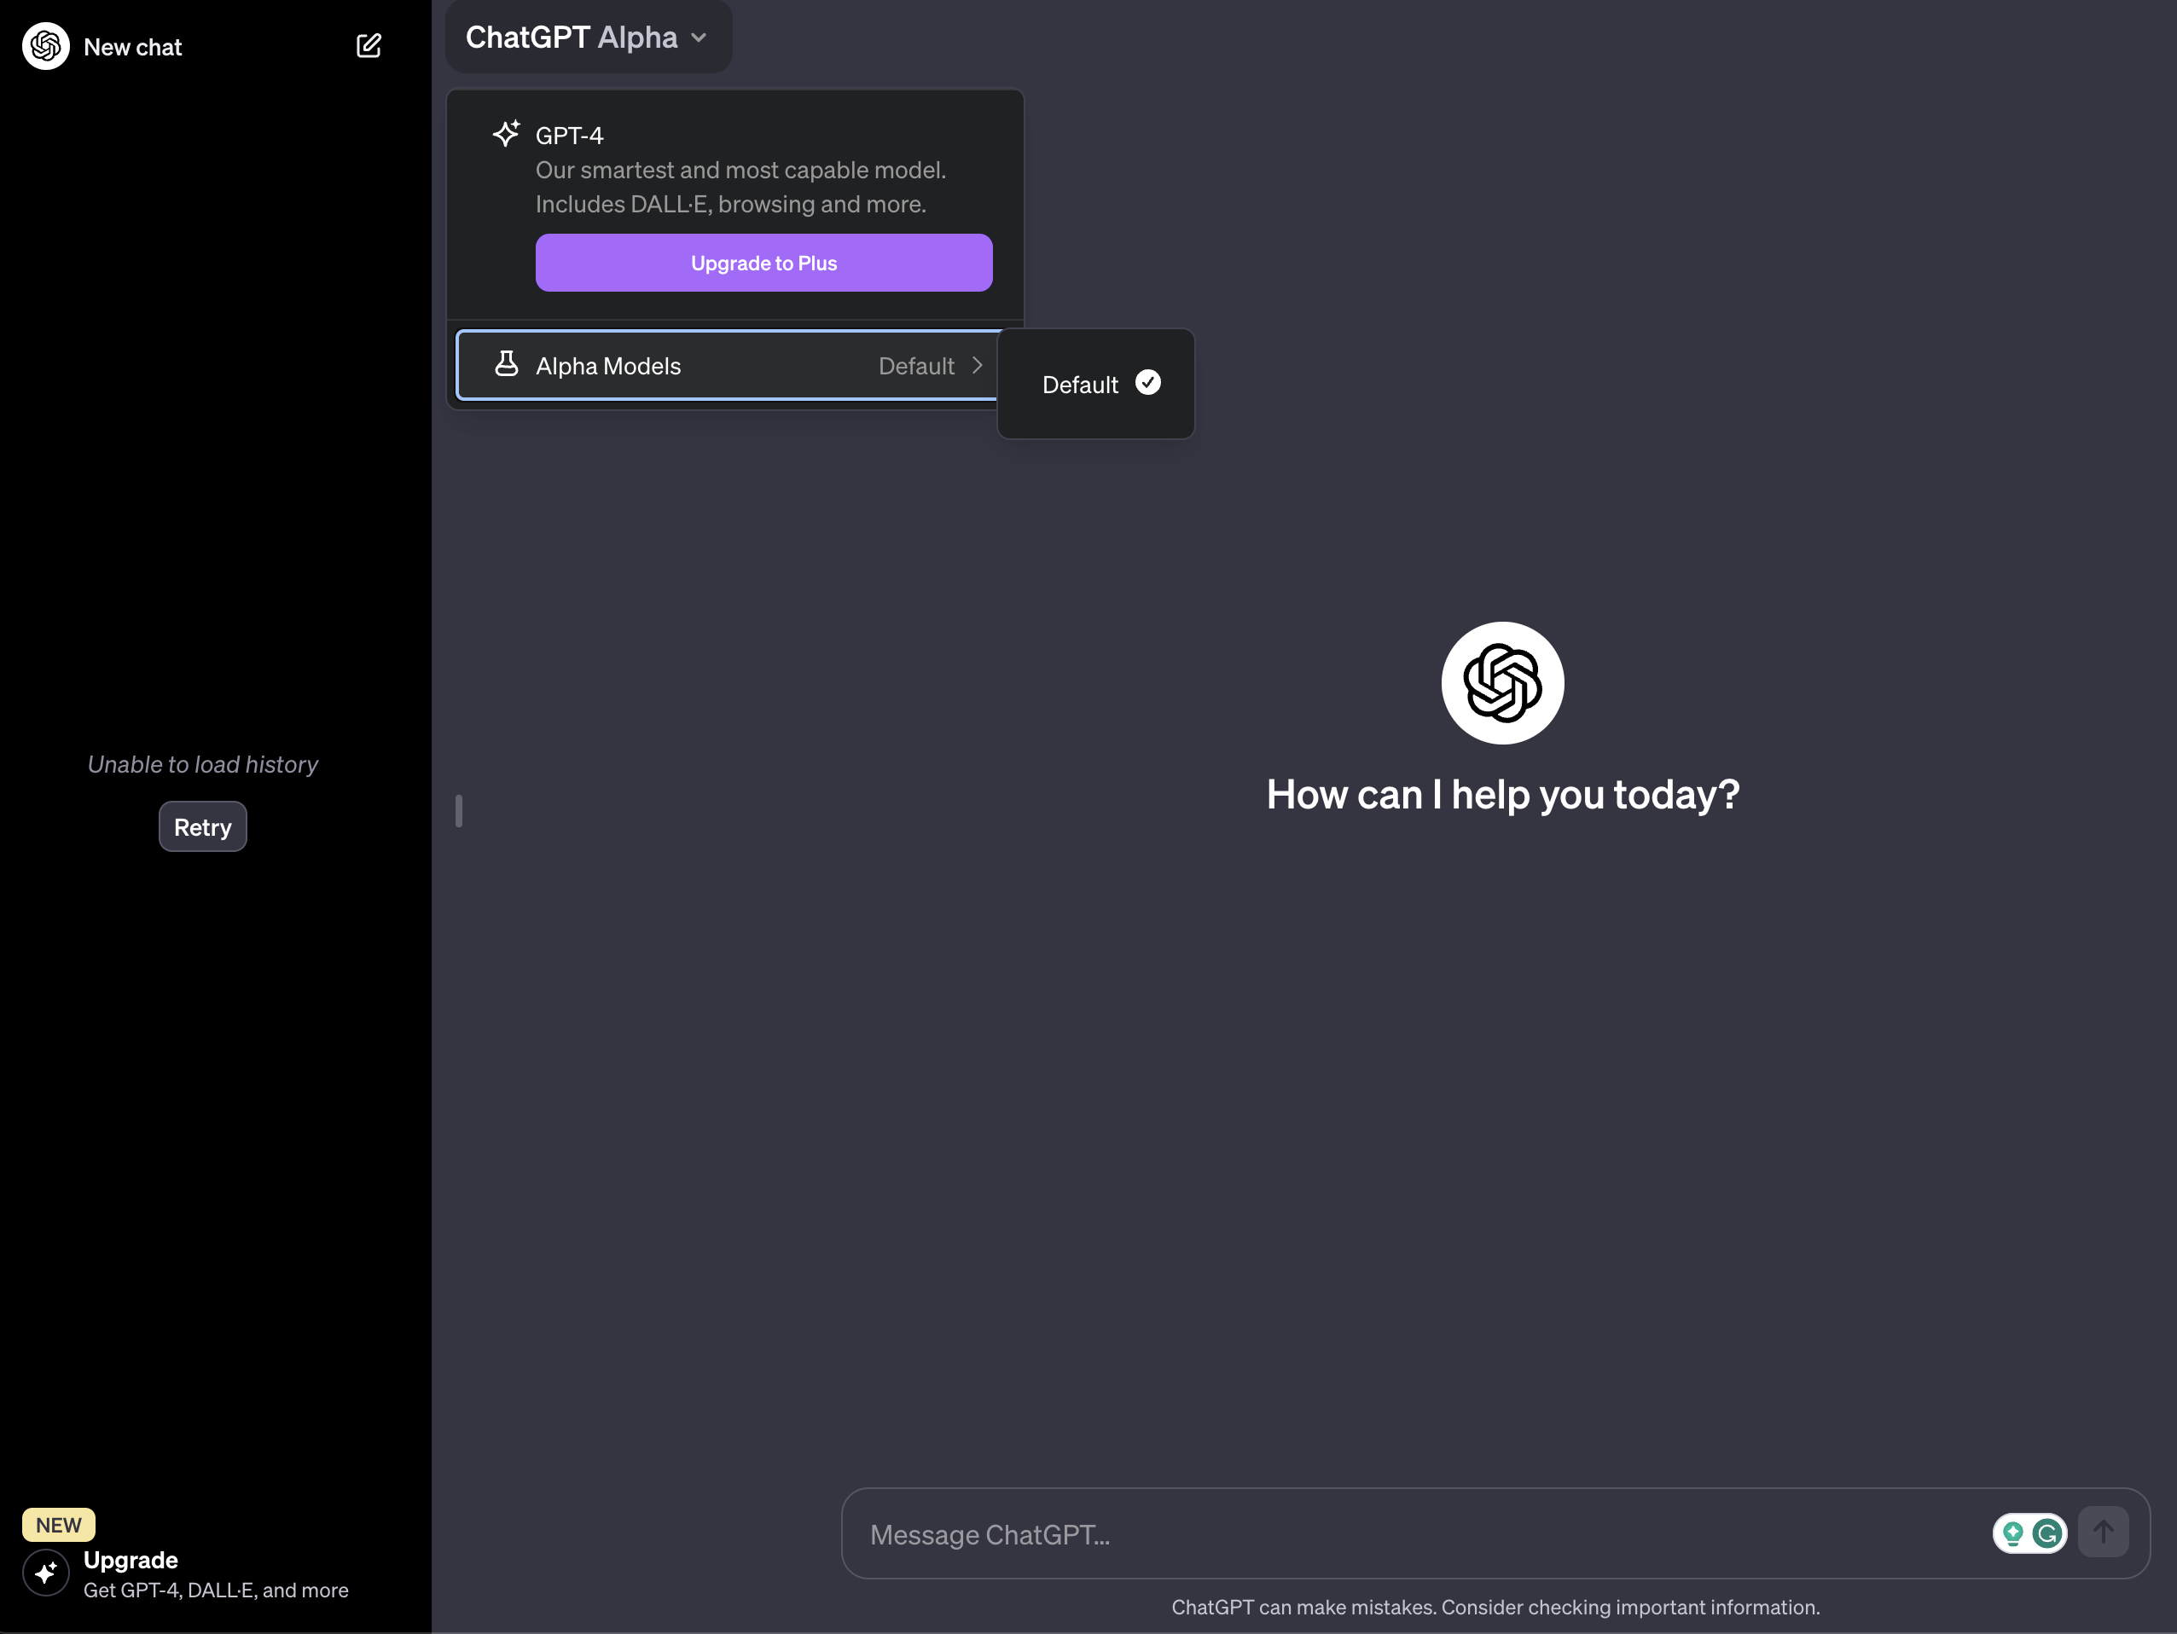Viewport: 2177px width, 1634px height.
Task: Expand the Alpha Models submenu arrow
Action: click(x=977, y=364)
